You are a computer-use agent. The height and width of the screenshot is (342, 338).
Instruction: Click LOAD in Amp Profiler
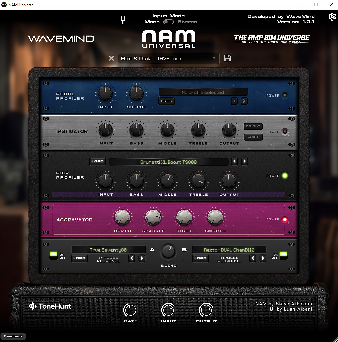[97, 161]
